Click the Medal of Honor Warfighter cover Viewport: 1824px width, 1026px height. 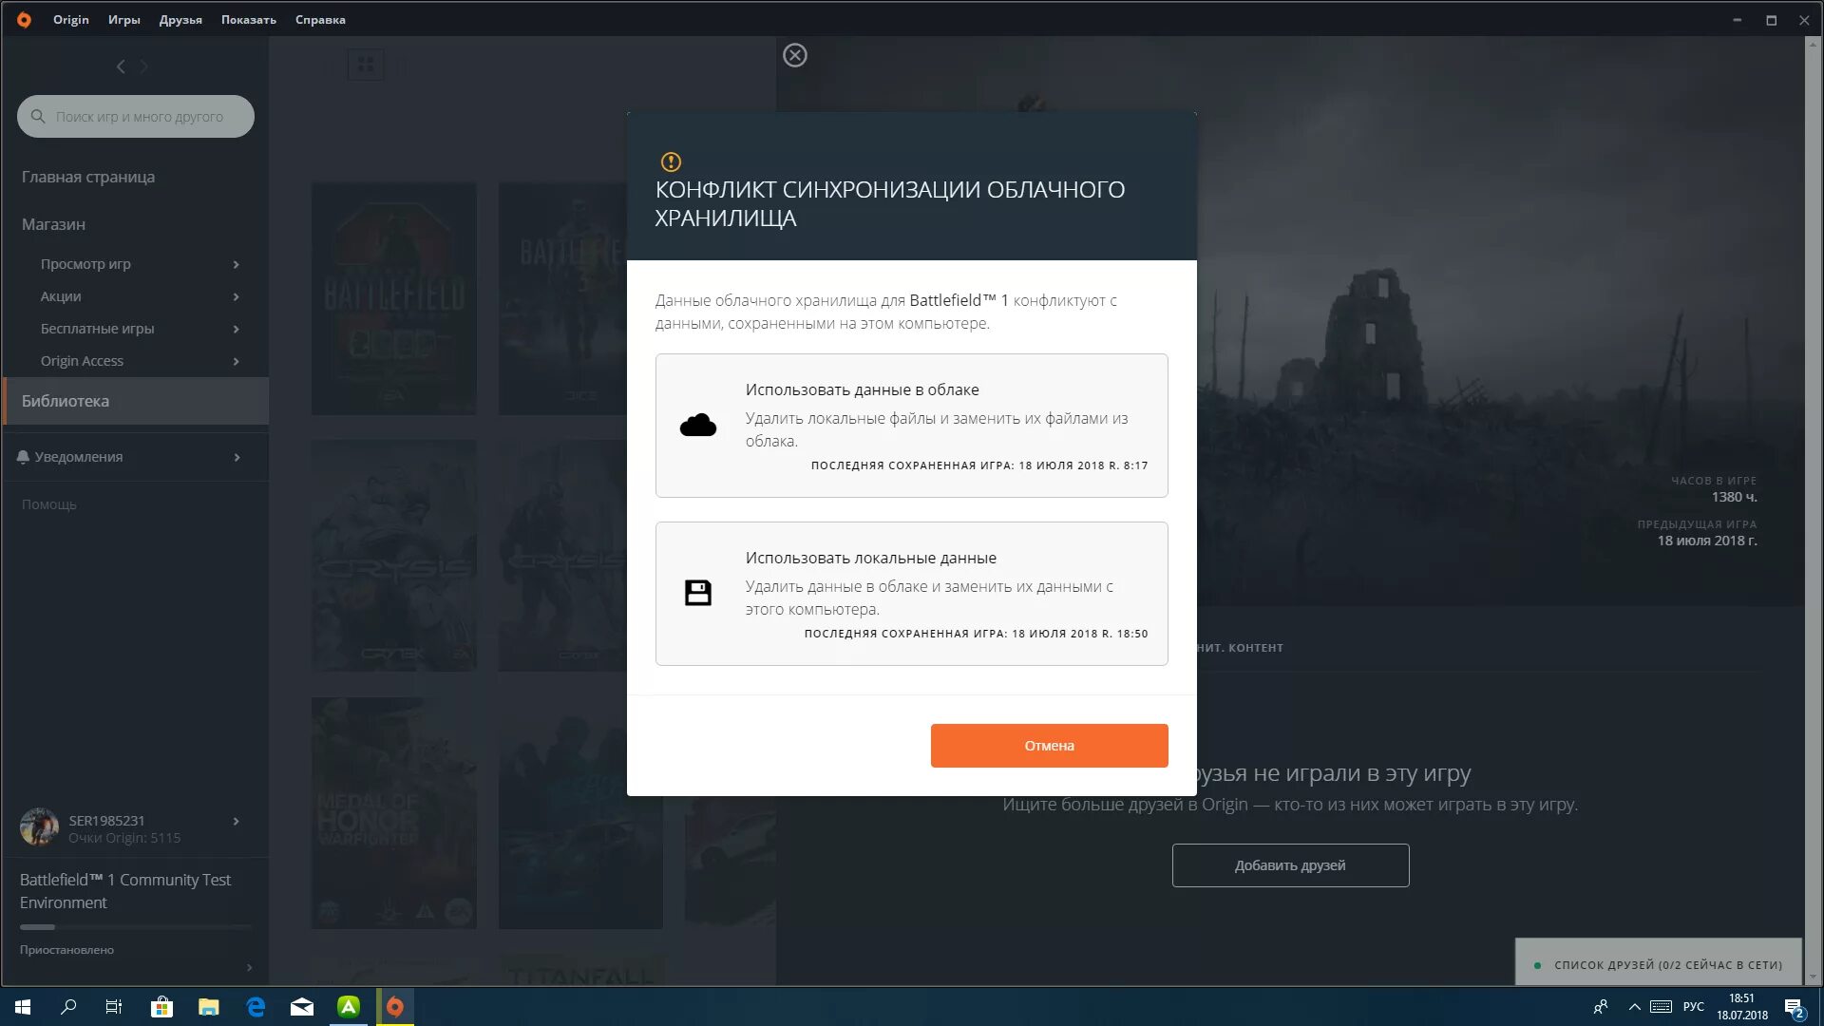(394, 813)
